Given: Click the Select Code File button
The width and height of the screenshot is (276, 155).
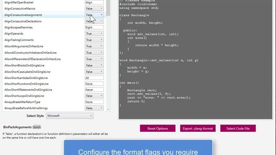Looking at the screenshot, I should pos(238,128).
